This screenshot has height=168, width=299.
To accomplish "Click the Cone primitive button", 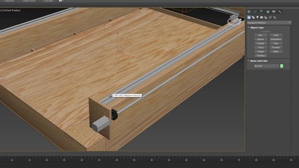I will pos(276,35).
